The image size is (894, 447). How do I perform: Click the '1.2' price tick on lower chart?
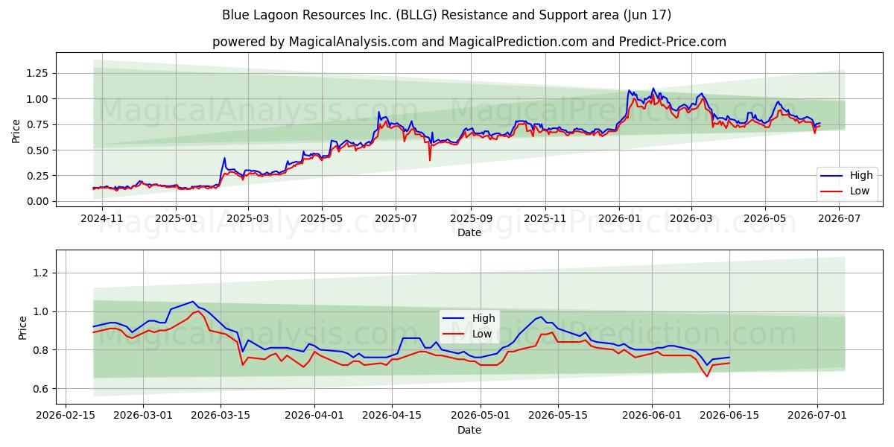click(41, 273)
